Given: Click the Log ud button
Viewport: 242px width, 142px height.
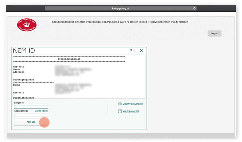Looking at the screenshot, I should pos(215,33).
